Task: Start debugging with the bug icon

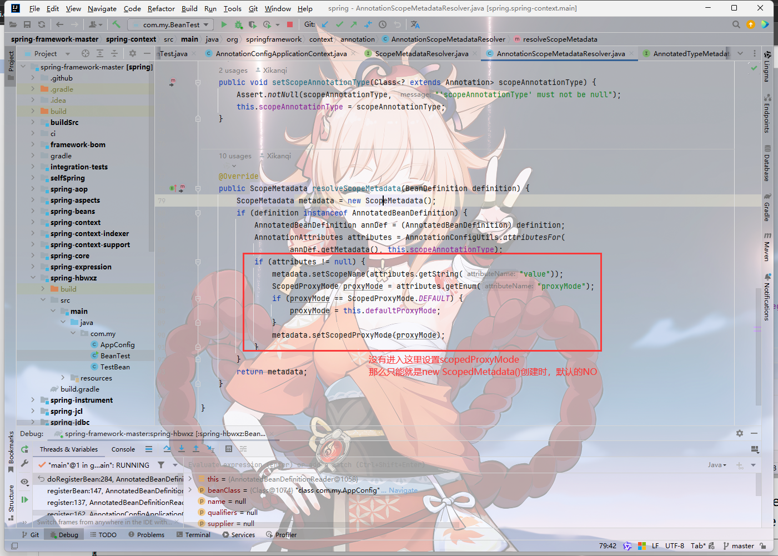Action: (x=238, y=24)
